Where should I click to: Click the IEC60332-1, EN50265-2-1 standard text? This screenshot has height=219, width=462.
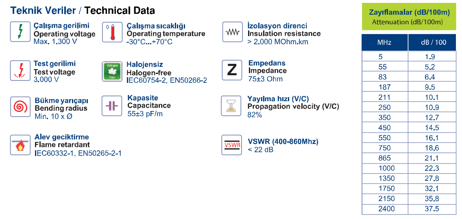(78, 153)
